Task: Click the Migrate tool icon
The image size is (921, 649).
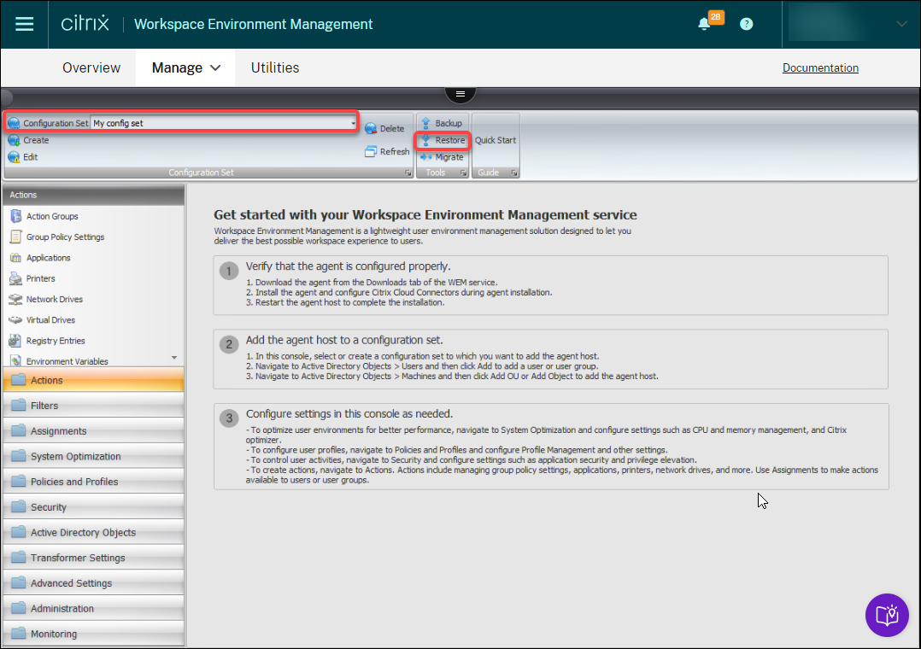Action: (427, 157)
